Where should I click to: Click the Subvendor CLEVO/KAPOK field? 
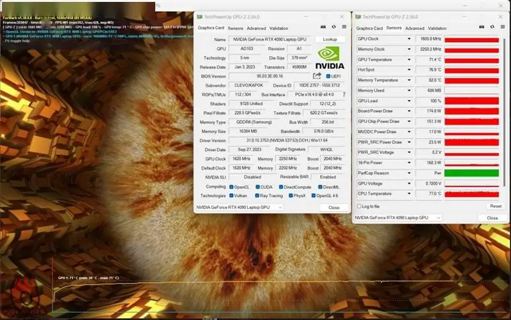coord(248,85)
